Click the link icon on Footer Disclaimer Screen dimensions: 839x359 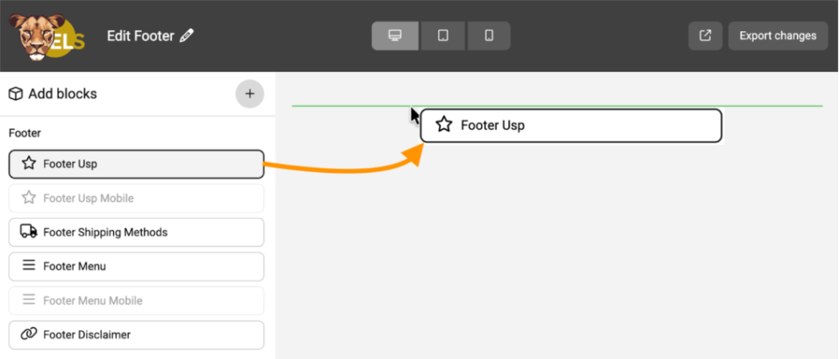[x=29, y=334]
